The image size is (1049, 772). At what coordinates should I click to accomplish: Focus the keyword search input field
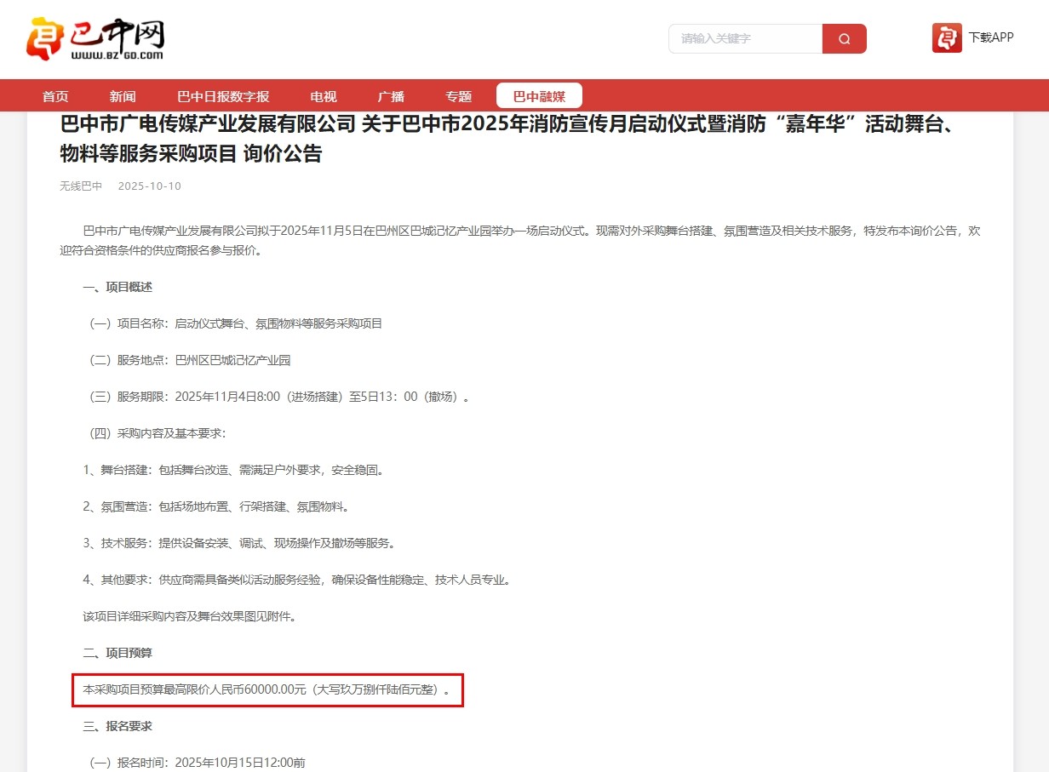pos(745,39)
